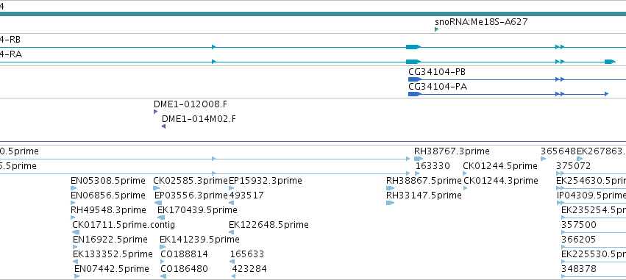
Task: Click the 4-RA transcript exon block
Action: point(413,62)
